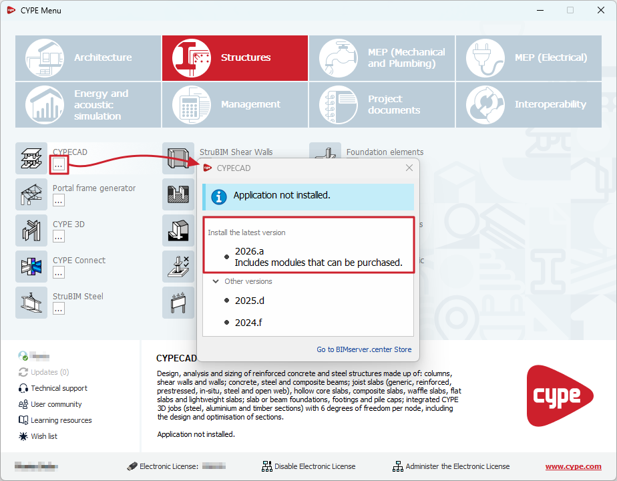Select the Interoperability category tab
617x481 pixels.
tap(529, 105)
